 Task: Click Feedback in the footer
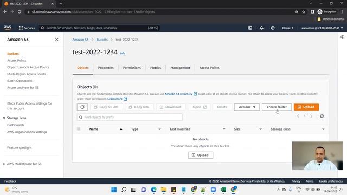click(x=10, y=181)
